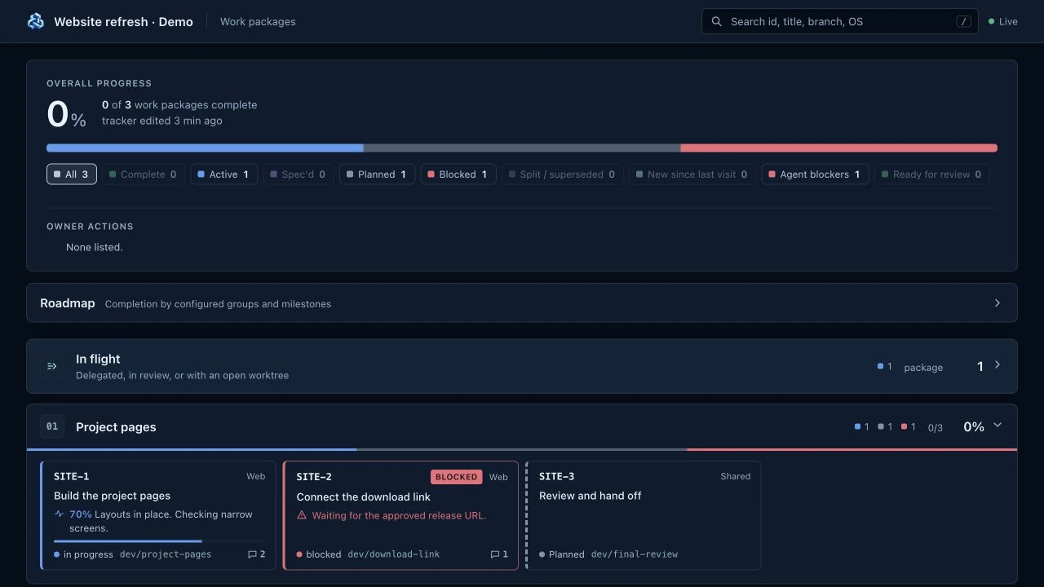The image size is (1044, 587).
Task: Open the SITE-3 Review and hand off card
Action: click(x=644, y=515)
